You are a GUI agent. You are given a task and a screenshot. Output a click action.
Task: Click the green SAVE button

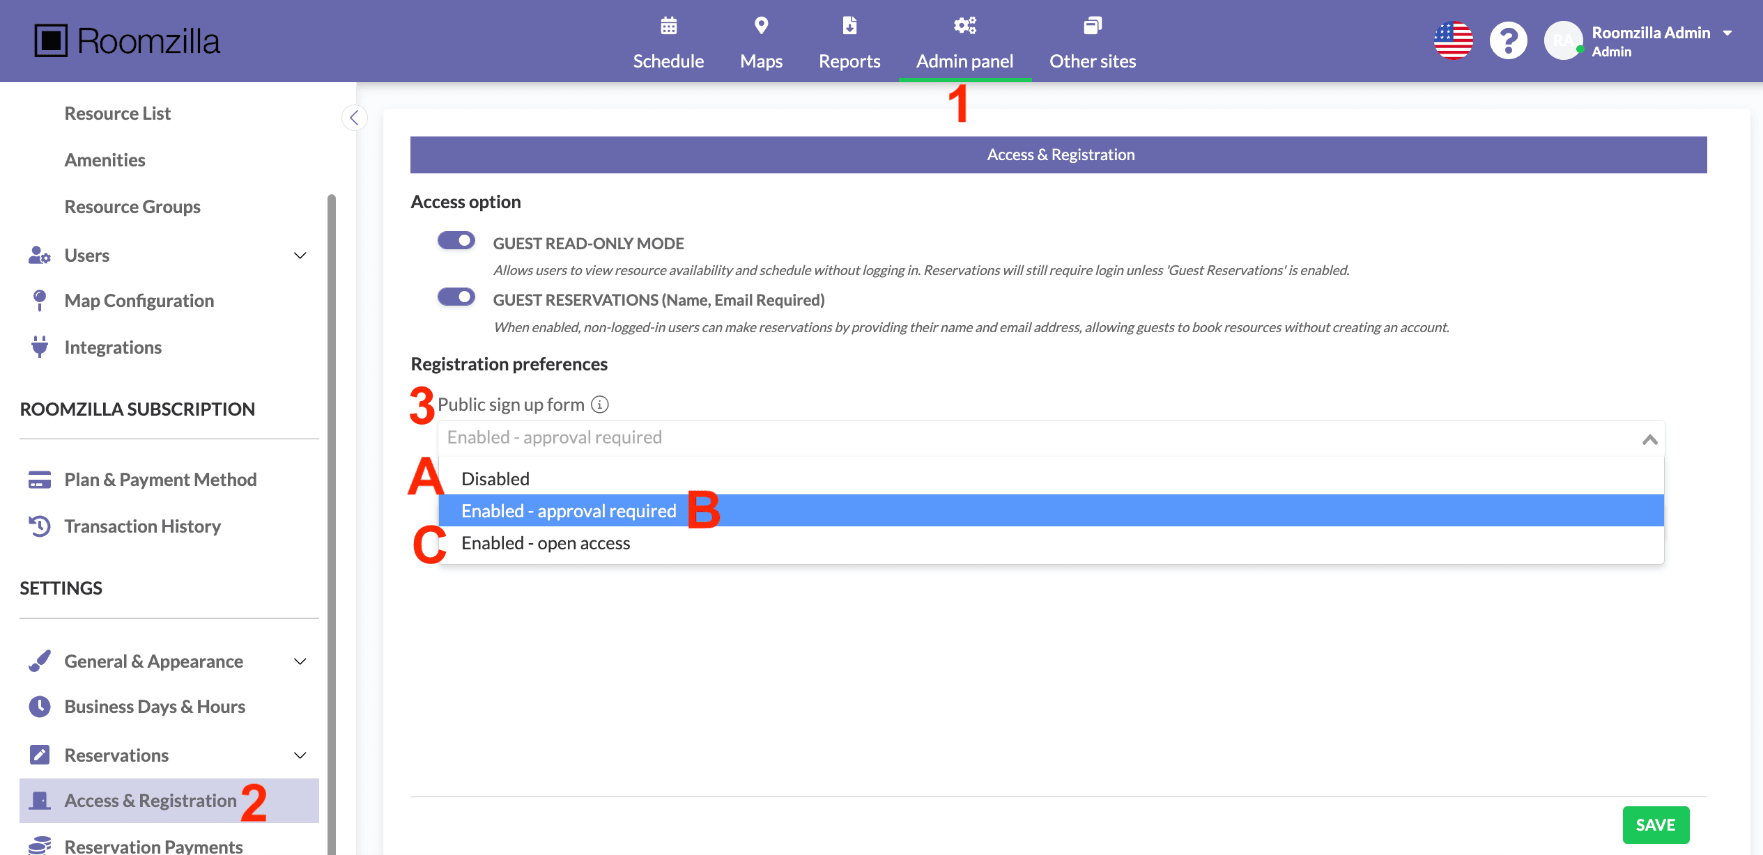pos(1655,824)
